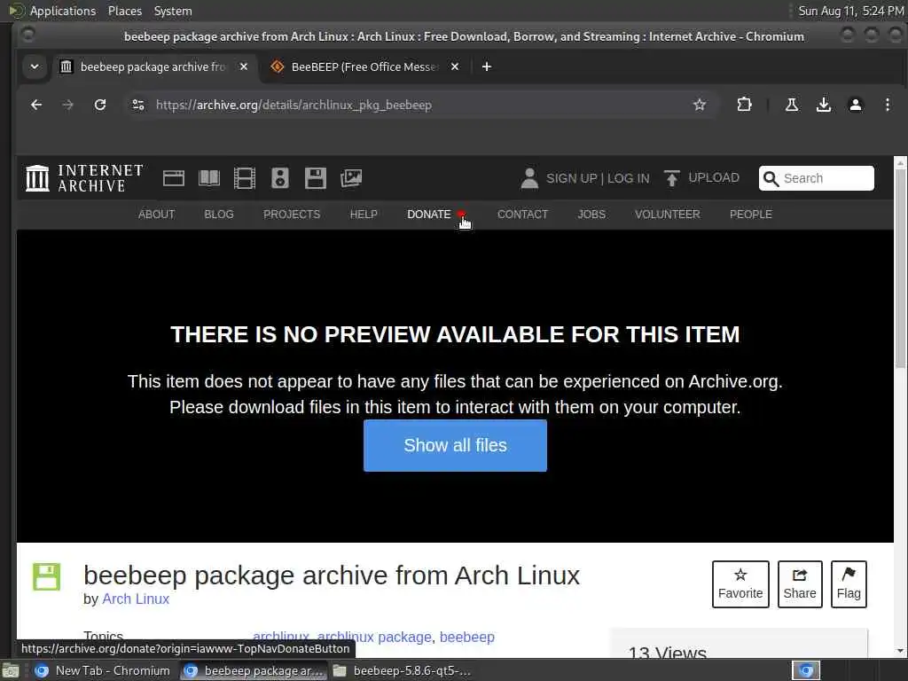Viewport: 908px width, 681px height.
Task: Click the Share button
Action: click(x=800, y=584)
